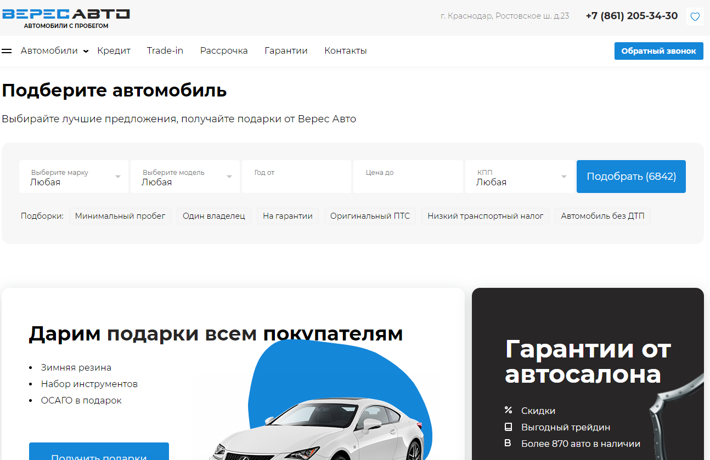Open the hamburger menu beside Автомобили
The height and width of the screenshot is (460, 710).
tap(7, 50)
